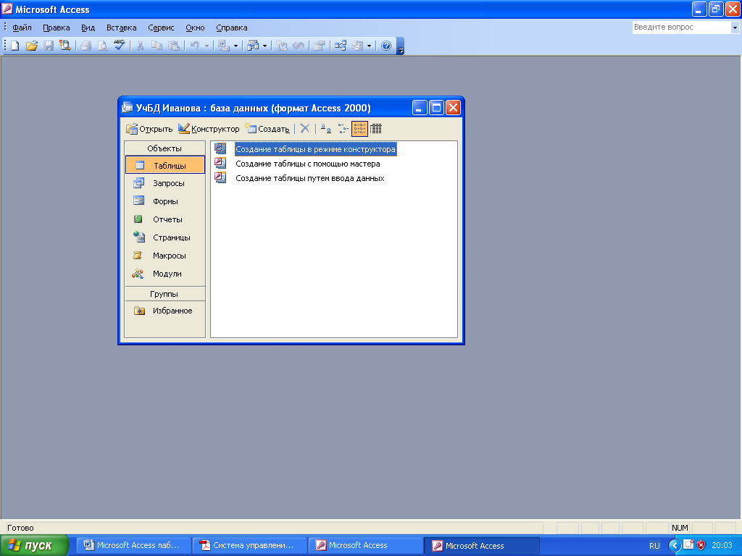Click the Открыть button

coord(149,129)
